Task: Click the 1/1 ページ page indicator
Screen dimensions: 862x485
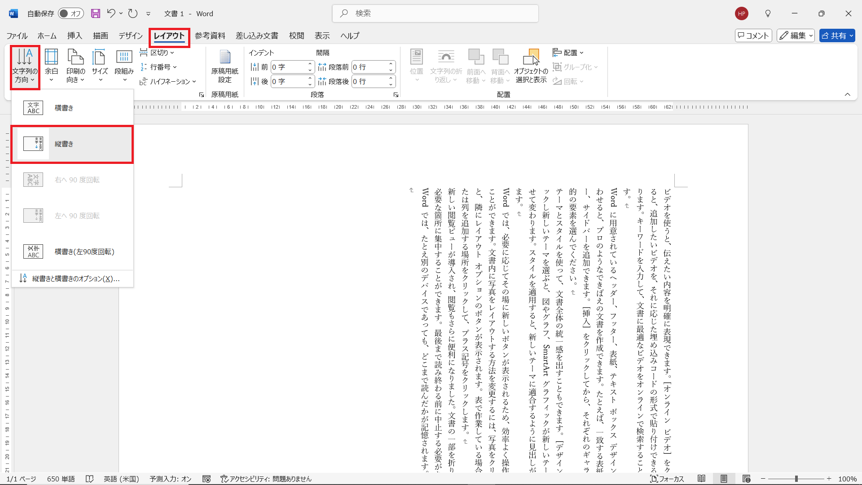Action: click(21, 479)
